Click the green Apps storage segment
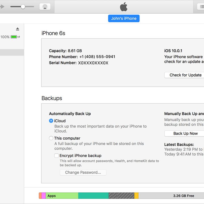 point(62,196)
